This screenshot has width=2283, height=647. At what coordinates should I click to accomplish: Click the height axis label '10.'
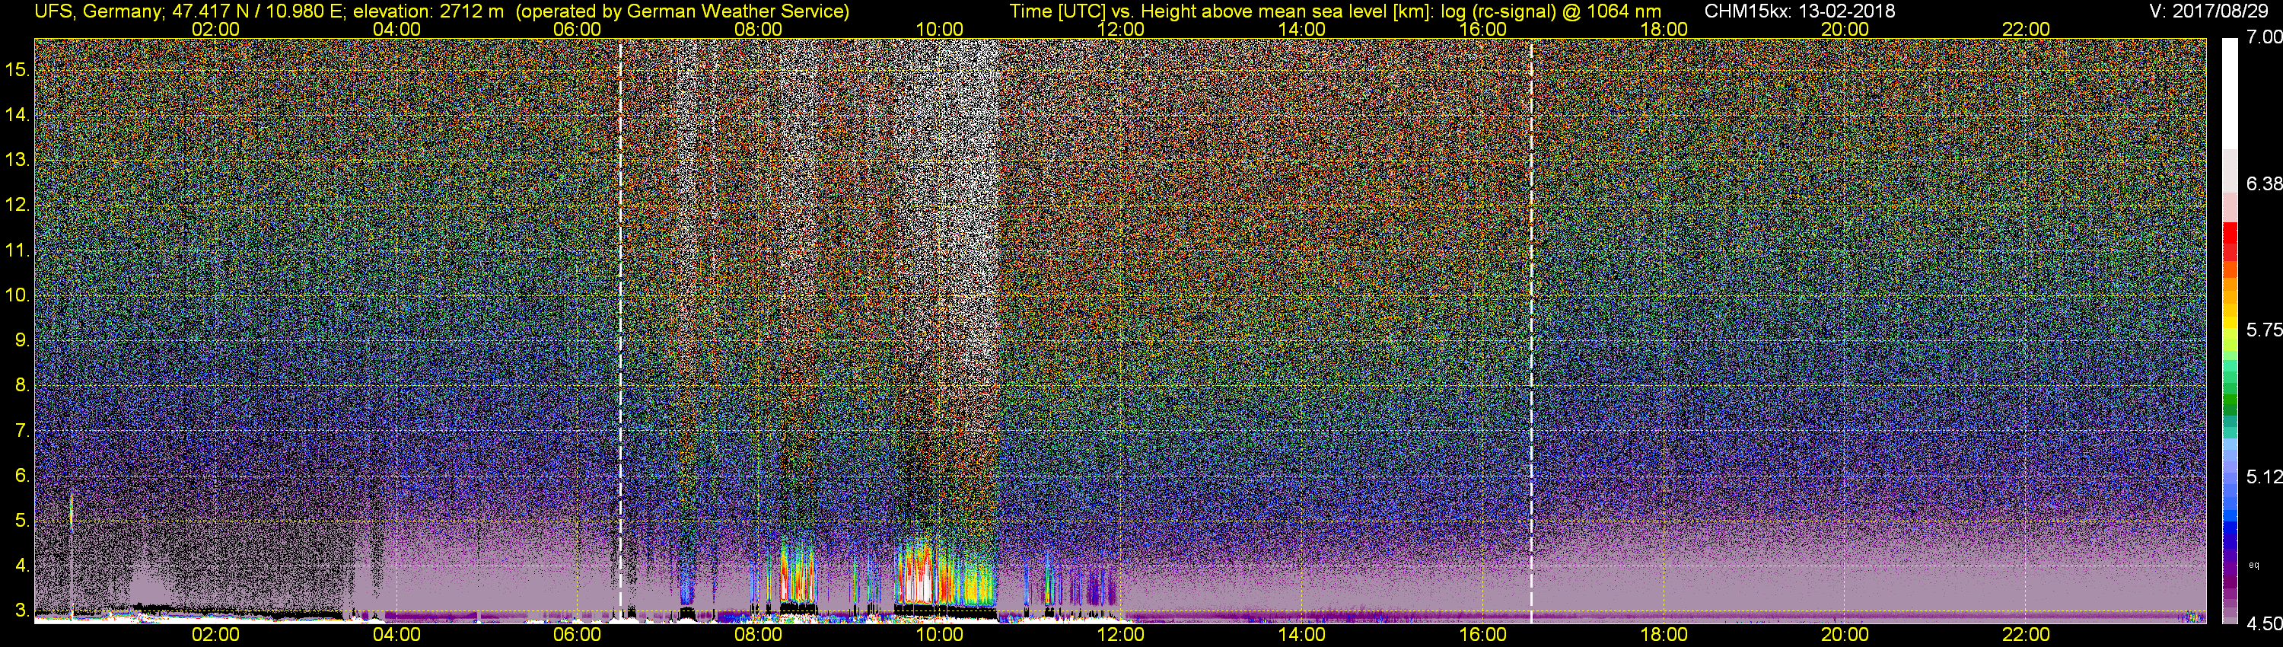pos(18,295)
